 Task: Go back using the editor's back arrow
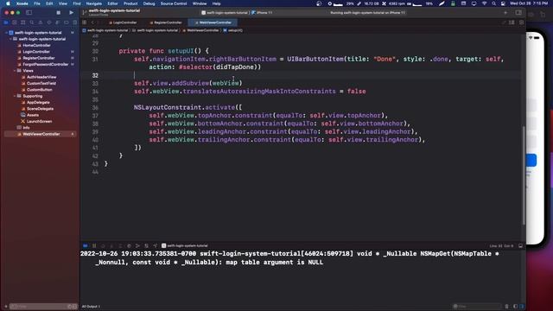[x=92, y=22]
